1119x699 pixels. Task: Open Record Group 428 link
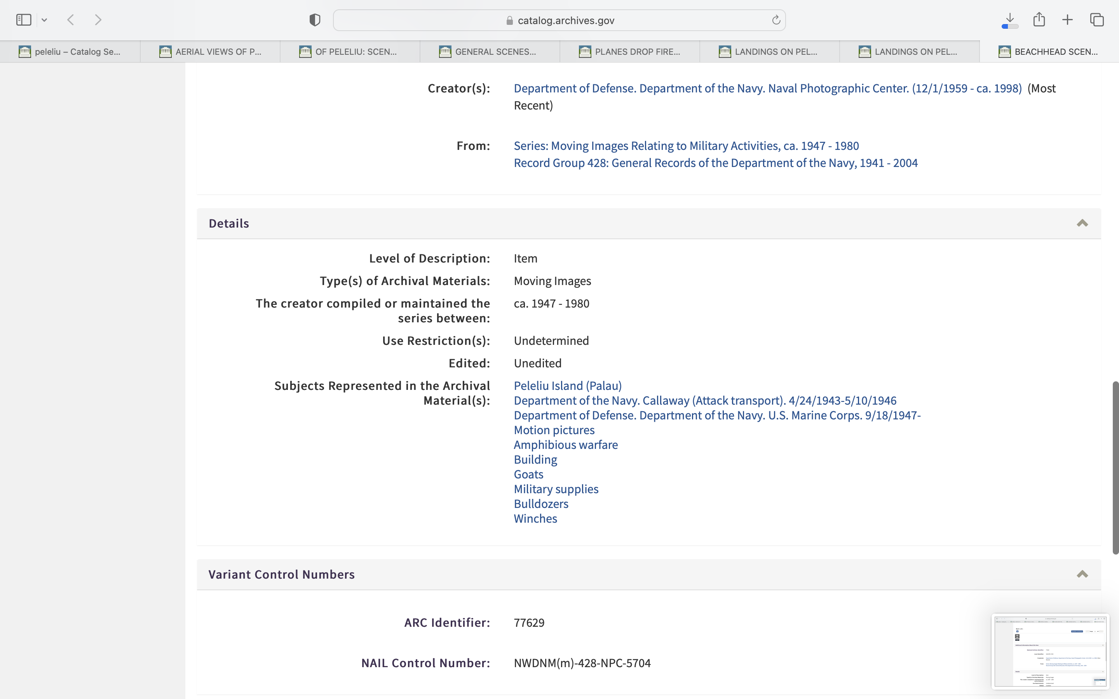pos(715,163)
